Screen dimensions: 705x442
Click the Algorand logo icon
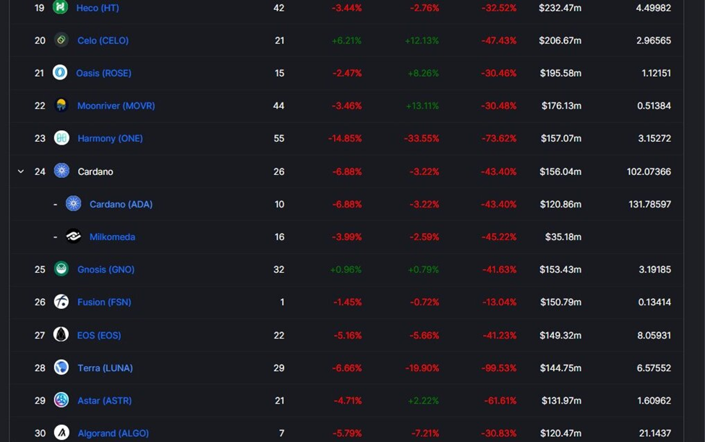(61, 433)
